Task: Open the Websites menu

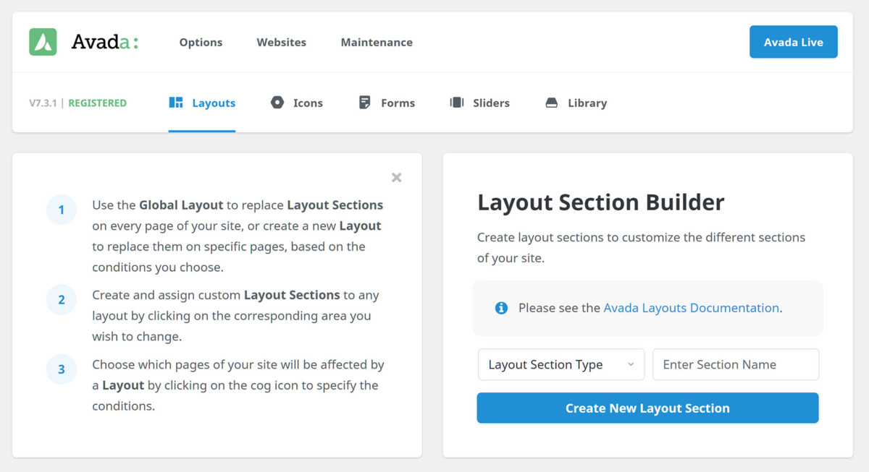Action: 281,42
